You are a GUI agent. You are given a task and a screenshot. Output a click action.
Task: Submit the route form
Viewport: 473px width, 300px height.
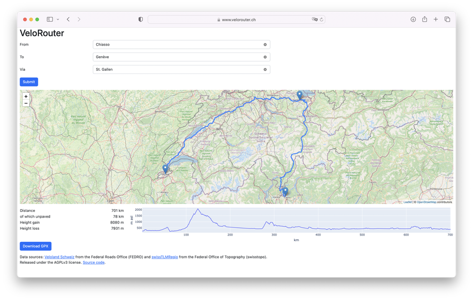pos(29,82)
